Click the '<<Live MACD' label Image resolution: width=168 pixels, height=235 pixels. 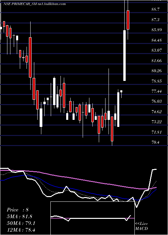pos(141,226)
